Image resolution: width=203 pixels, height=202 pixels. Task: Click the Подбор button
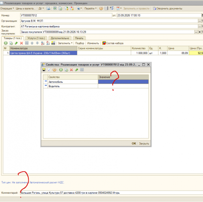click(x=80, y=43)
